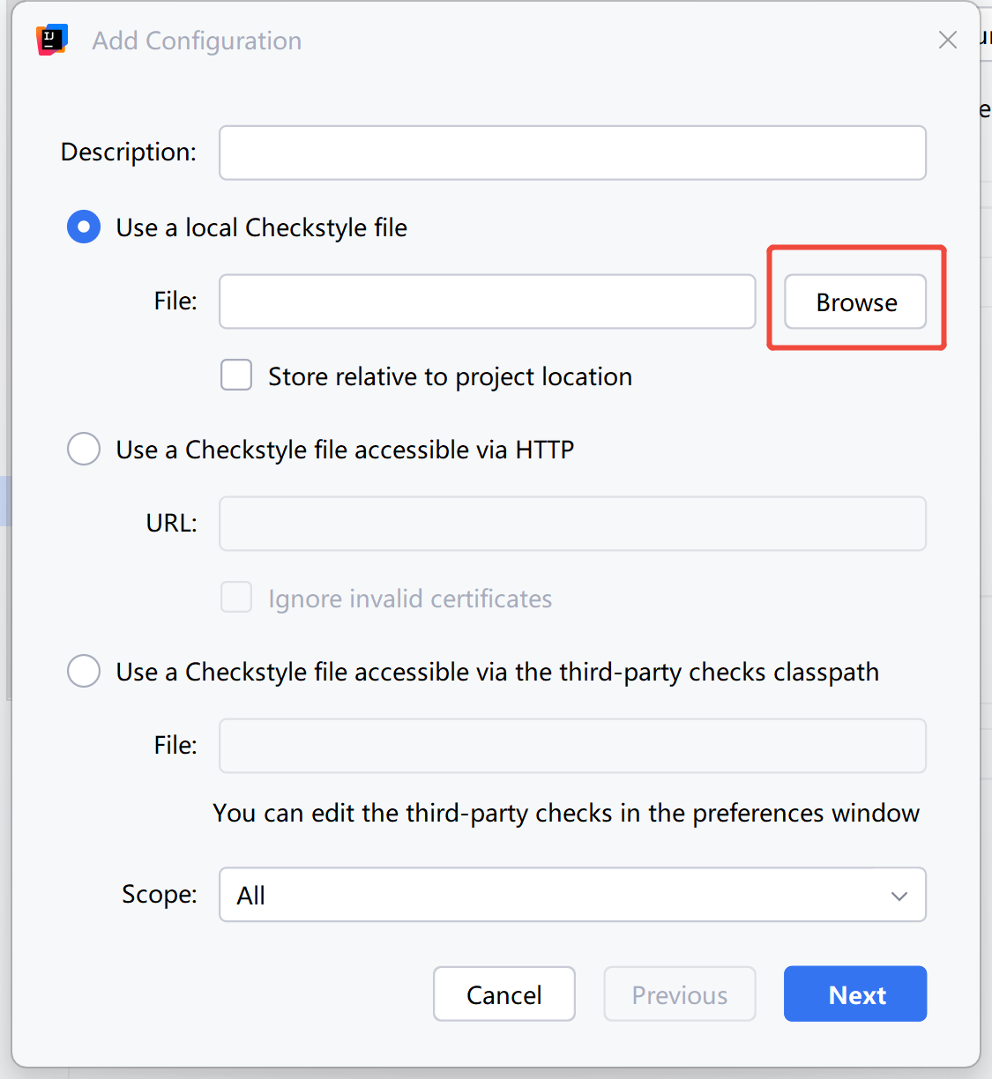Select the 'Use a local Checkstyle file' radio button
The width and height of the screenshot is (992, 1079).
84,227
